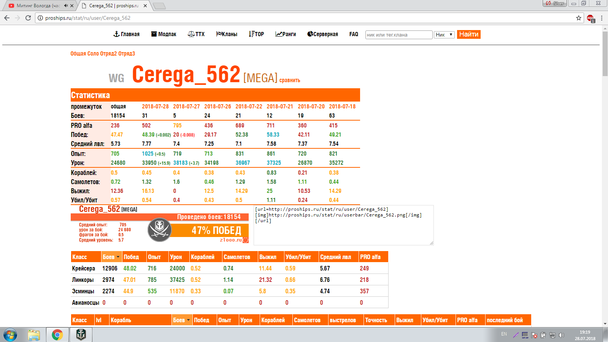
Task: Click the ник или тег клана input
Action: 399,35
